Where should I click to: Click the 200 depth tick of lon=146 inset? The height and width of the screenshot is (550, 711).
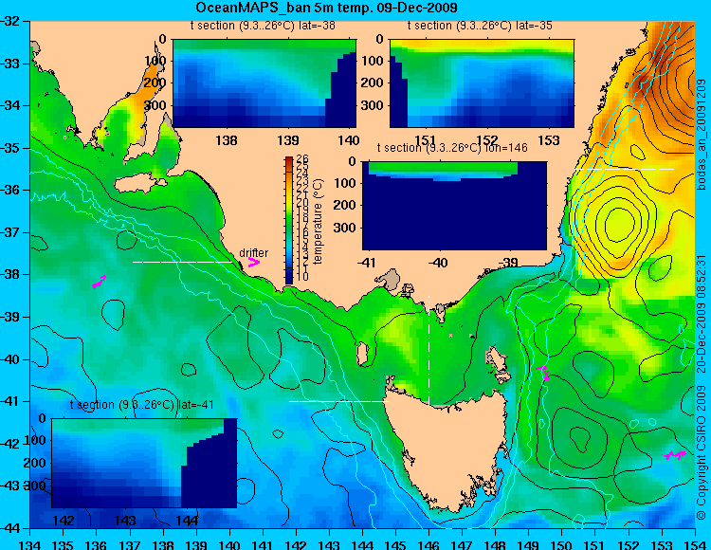coord(347,205)
